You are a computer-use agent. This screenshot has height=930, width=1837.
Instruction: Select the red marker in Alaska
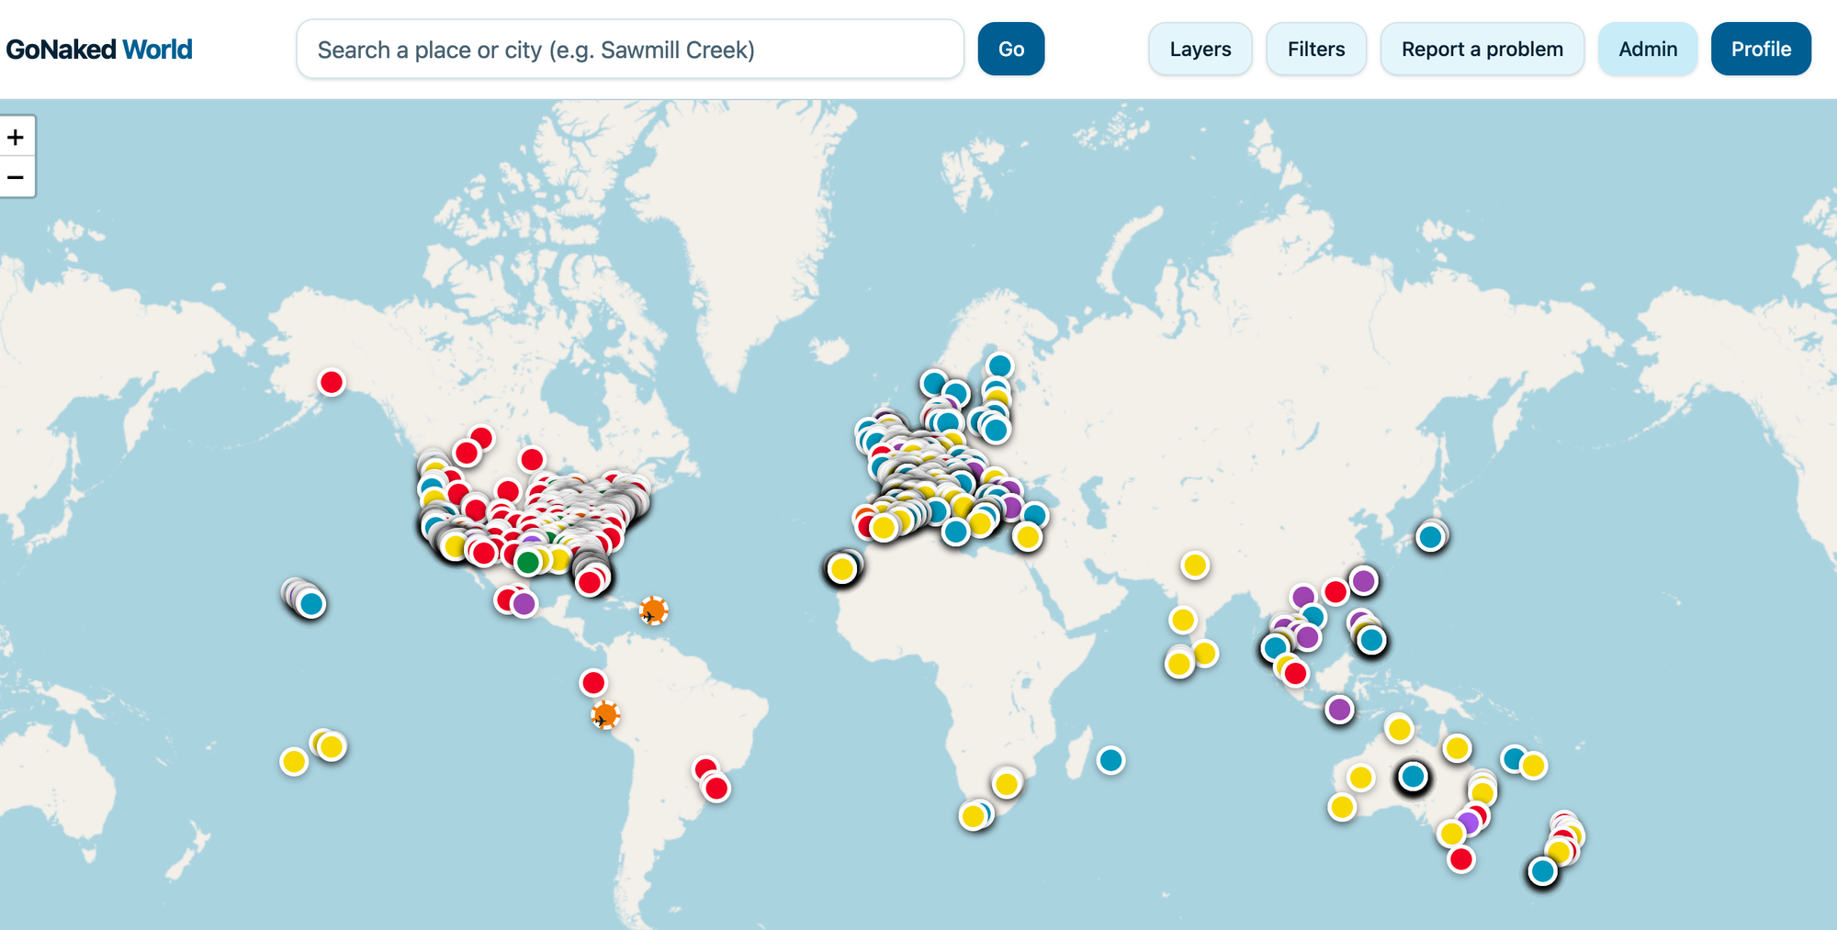(x=332, y=382)
